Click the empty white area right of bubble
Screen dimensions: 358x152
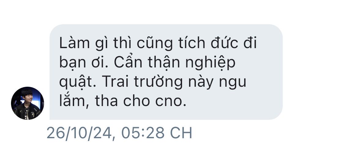[x=320, y=72]
